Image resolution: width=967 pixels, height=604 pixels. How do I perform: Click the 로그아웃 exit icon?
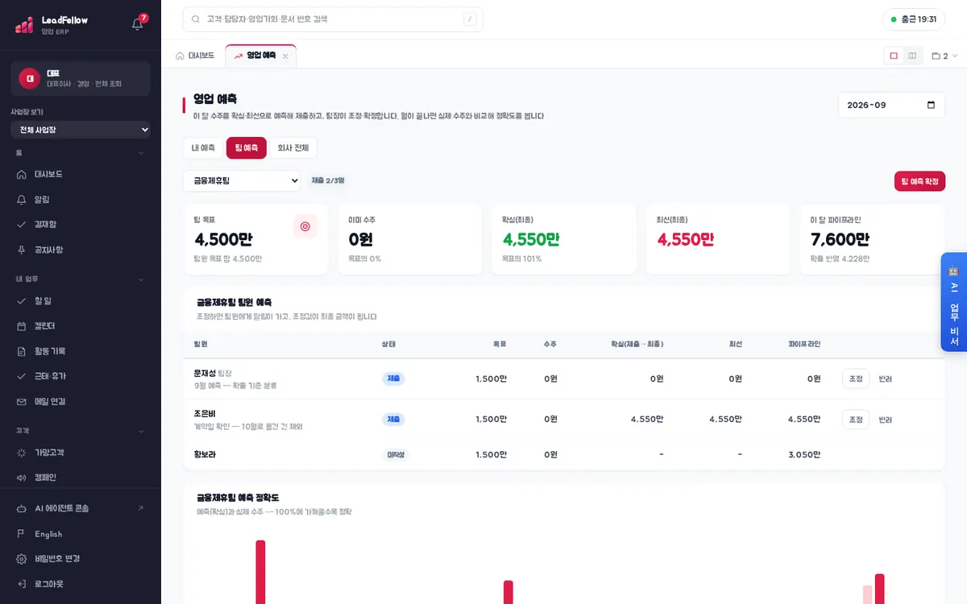22,584
